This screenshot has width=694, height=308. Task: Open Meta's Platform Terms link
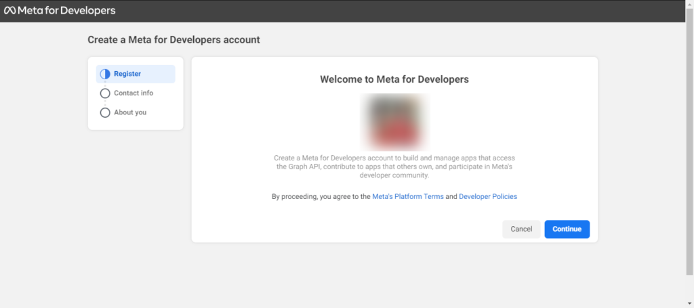[408, 196]
